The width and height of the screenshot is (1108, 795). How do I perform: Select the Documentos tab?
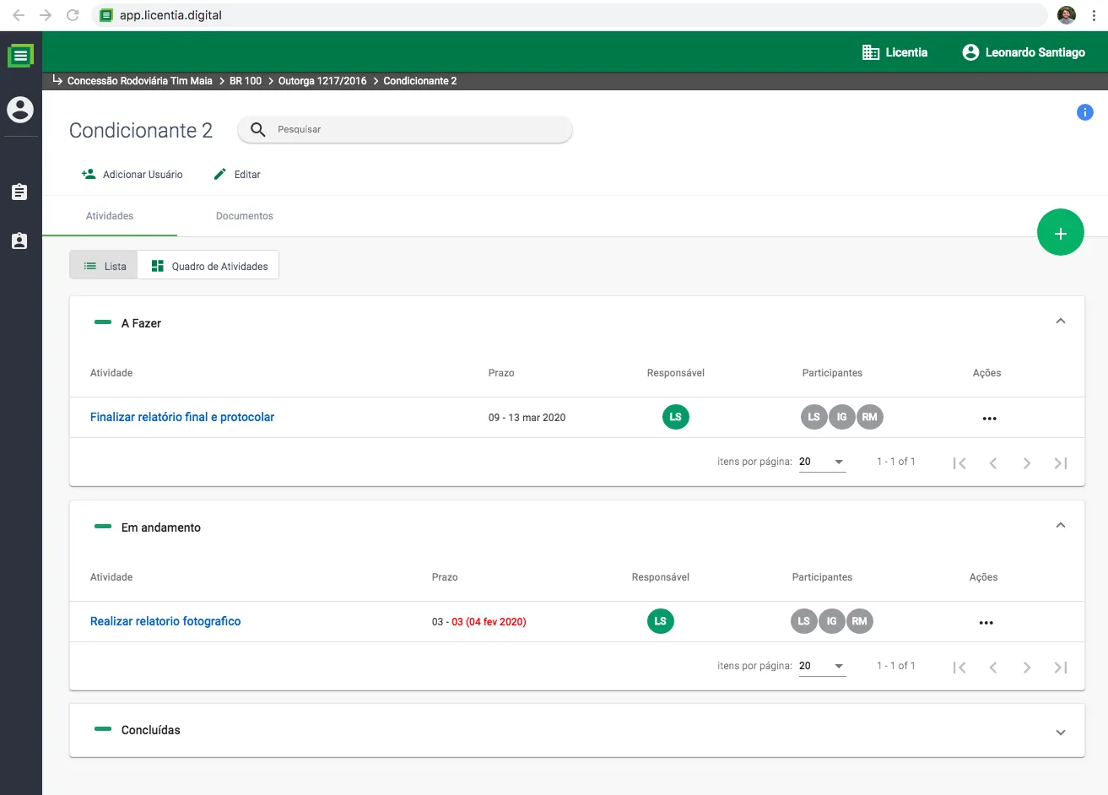point(245,216)
